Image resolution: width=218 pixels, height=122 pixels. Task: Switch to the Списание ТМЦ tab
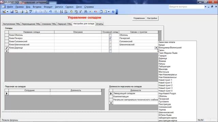pos(49,24)
